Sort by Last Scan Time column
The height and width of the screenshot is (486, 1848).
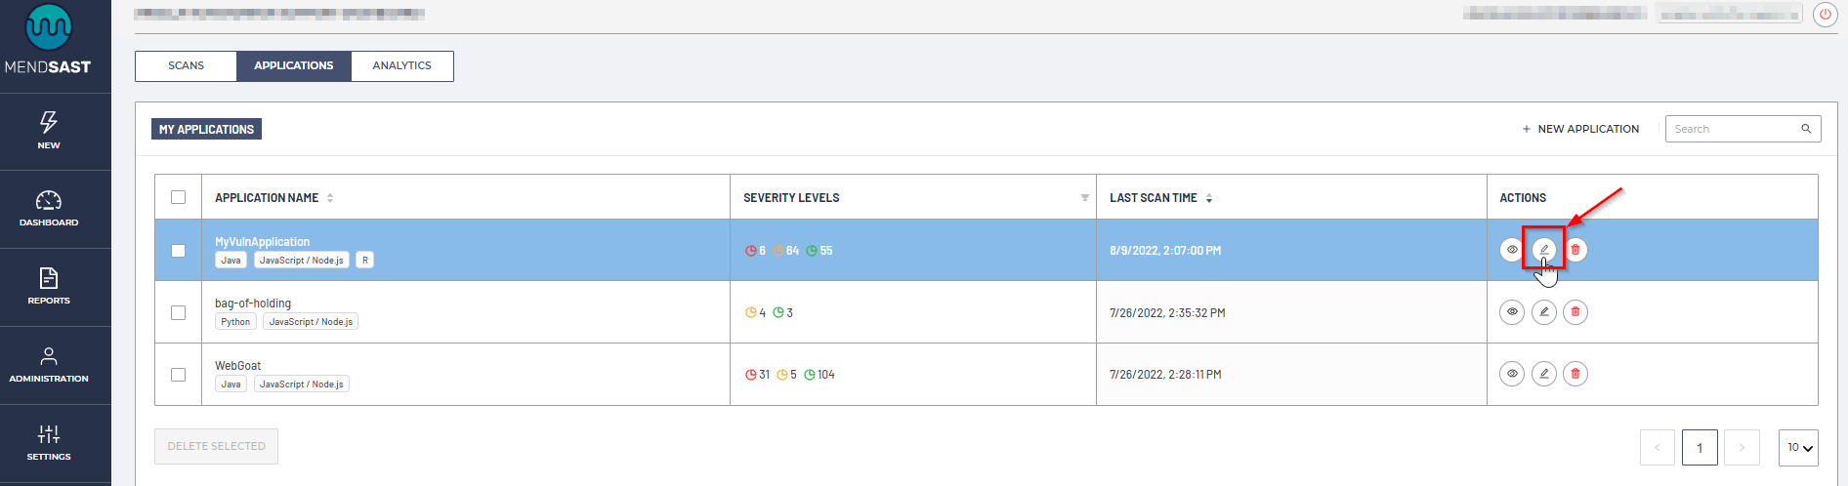click(1209, 198)
